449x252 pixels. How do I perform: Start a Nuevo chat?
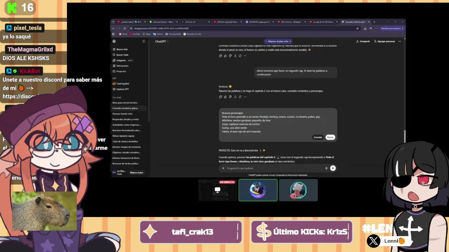120,49
